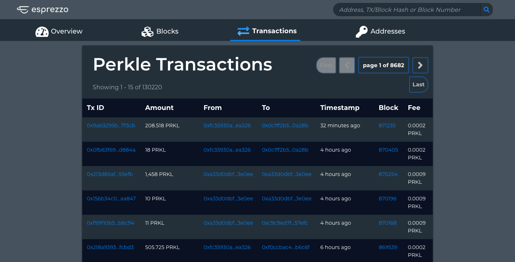Click the 32 minutes ago timestamp
This screenshot has height=262, width=515.
[340, 125]
